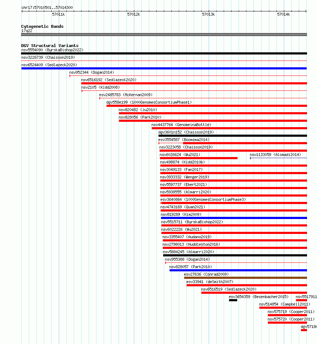Click the short red bar of nsv6026624

click(x=199, y=158)
